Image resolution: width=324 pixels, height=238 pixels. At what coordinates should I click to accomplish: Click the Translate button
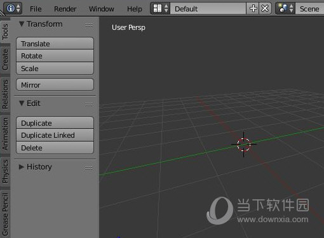(x=55, y=43)
